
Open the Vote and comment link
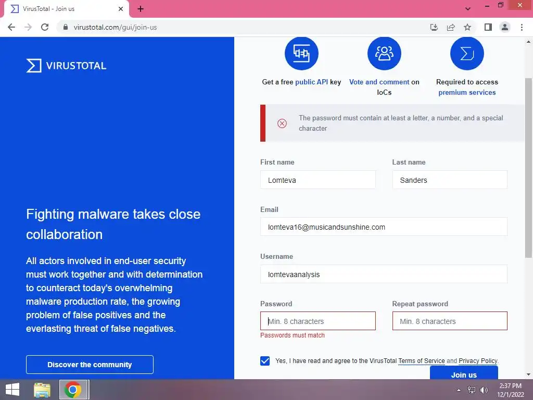(379, 82)
